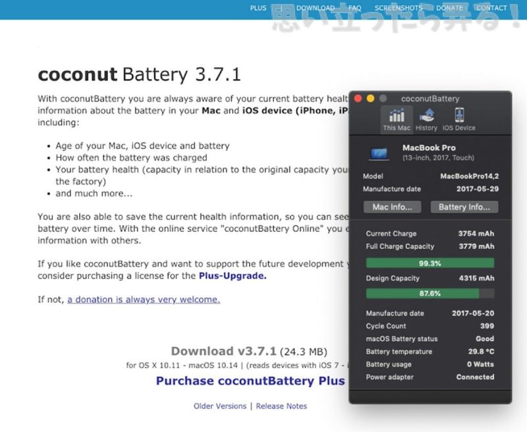Open the History toolbar icon

(x=426, y=120)
